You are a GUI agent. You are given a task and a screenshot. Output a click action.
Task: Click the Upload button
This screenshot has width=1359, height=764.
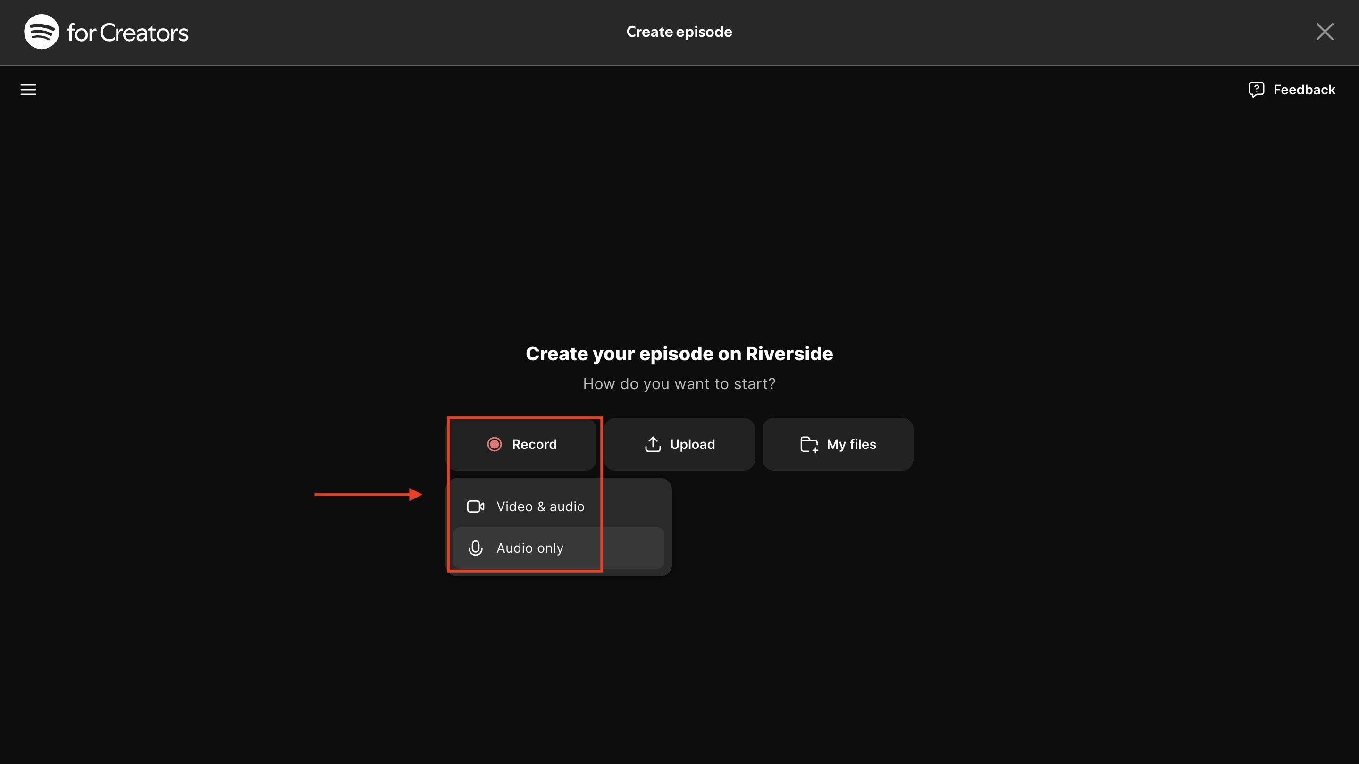679,444
